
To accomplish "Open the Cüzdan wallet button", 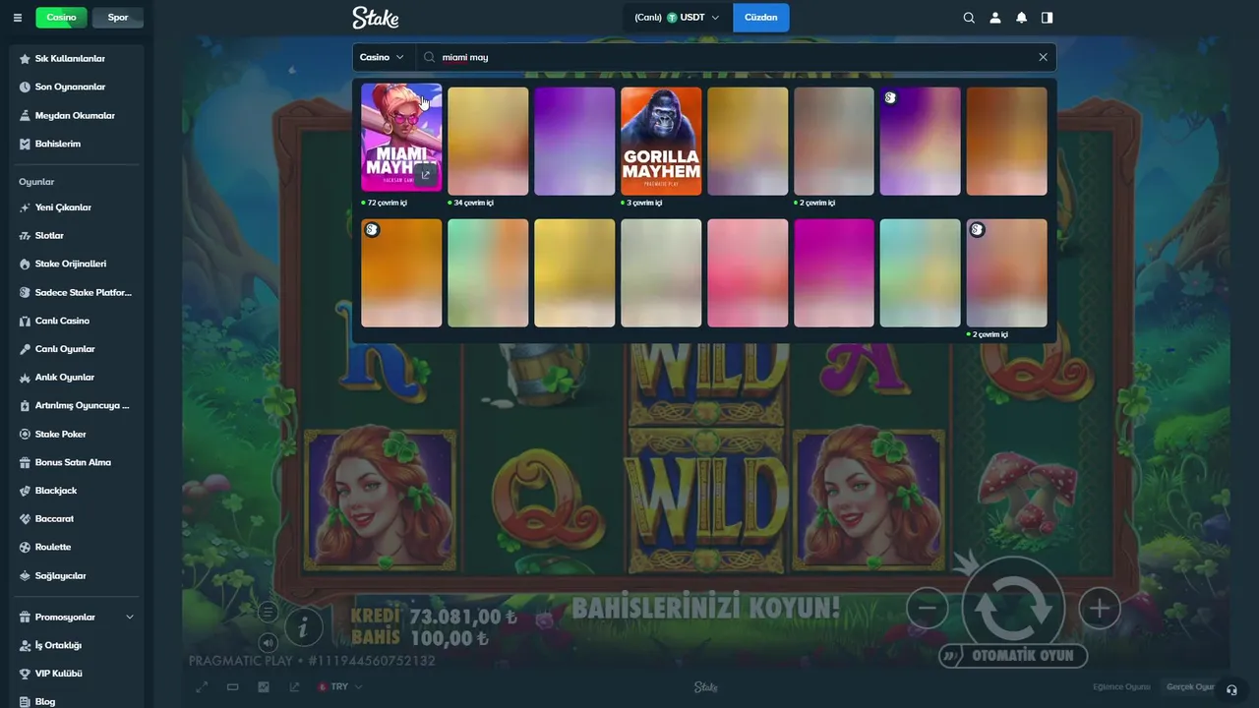I will click(760, 18).
